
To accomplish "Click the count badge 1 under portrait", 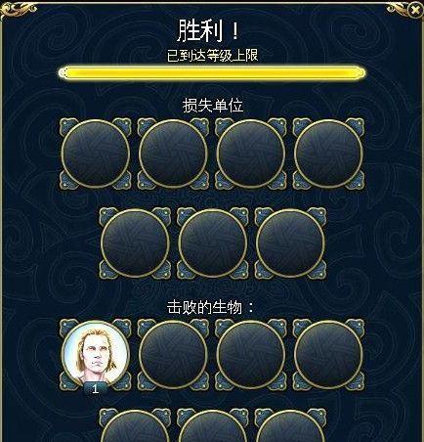I will click(x=95, y=389).
